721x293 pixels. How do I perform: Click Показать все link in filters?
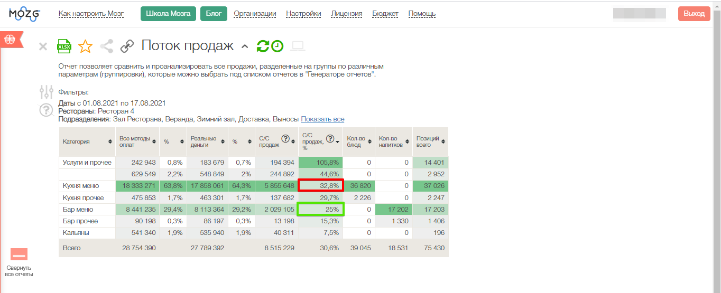[x=322, y=119]
